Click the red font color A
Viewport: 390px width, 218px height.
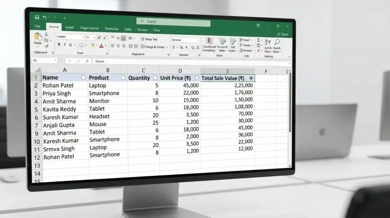point(101,45)
